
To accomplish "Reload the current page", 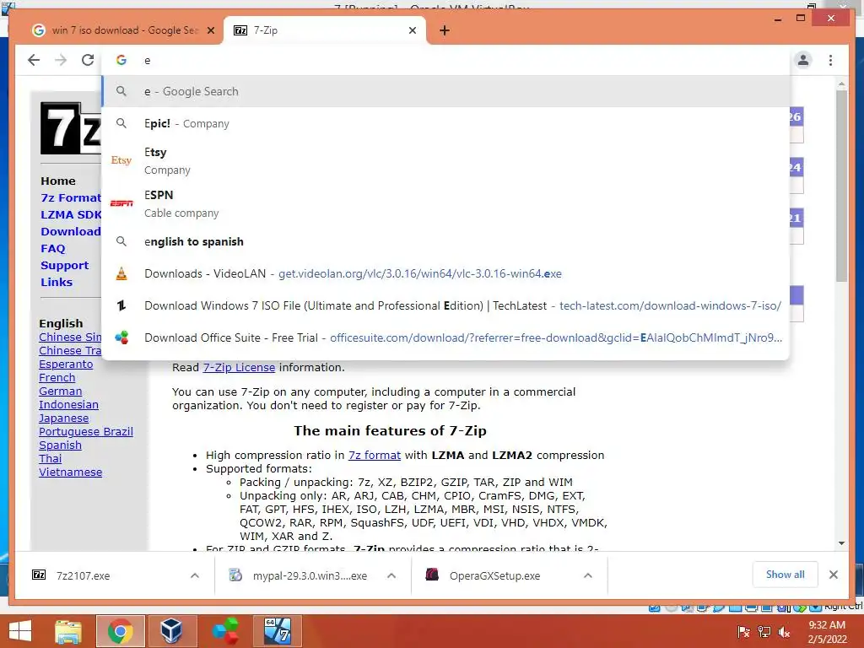I will (88, 60).
